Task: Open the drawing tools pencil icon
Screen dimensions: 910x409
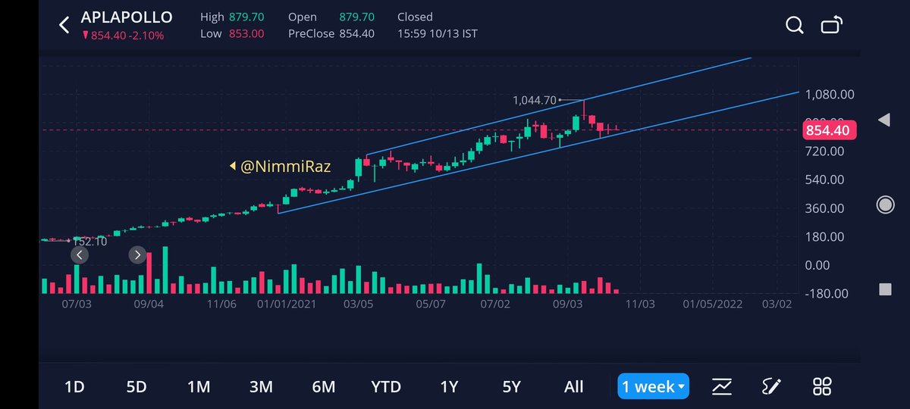Action: (x=771, y=386)
